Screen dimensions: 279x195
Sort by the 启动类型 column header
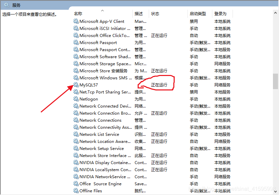(x=198, y=14)
